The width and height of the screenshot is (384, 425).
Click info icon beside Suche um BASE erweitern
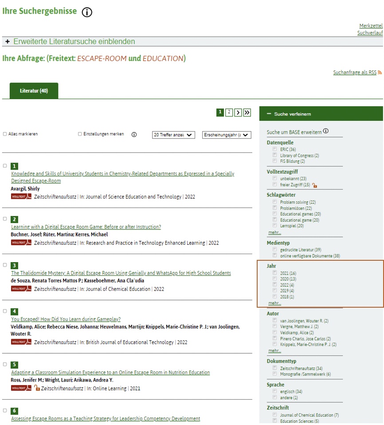pos(326,131)
